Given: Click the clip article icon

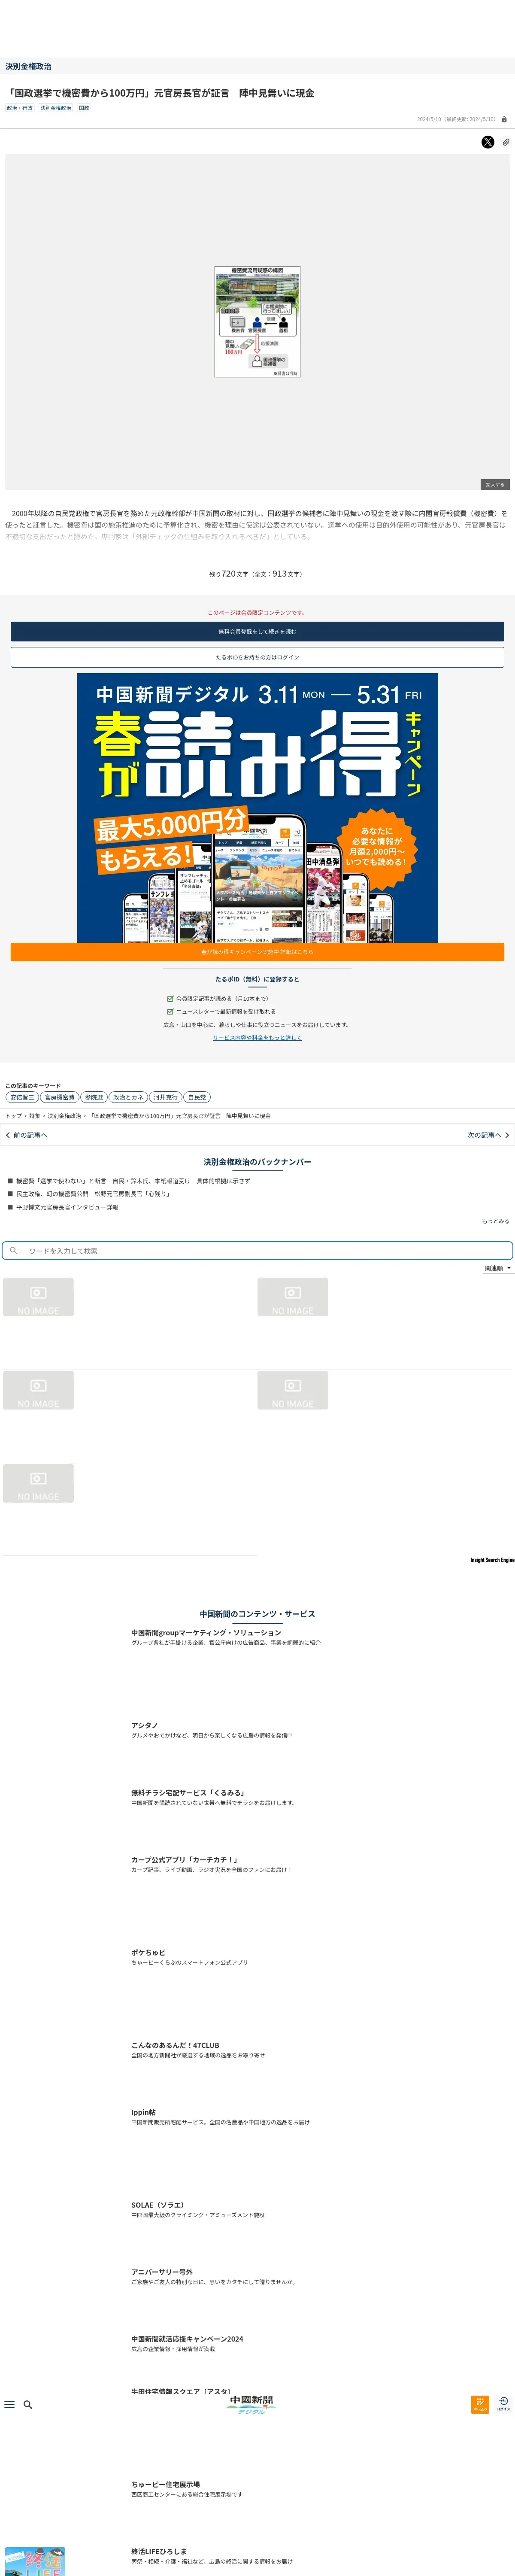Looking at the screenshot, I should click(506, 142).
